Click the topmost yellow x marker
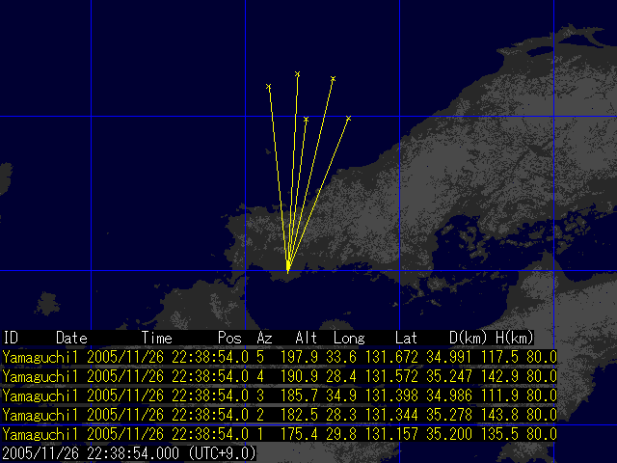 297,73
